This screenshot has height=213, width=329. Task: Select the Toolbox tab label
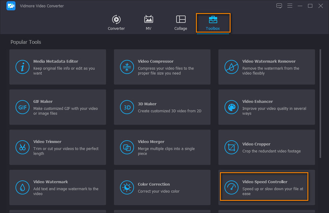pyautogui.click(x=213, y=28)
